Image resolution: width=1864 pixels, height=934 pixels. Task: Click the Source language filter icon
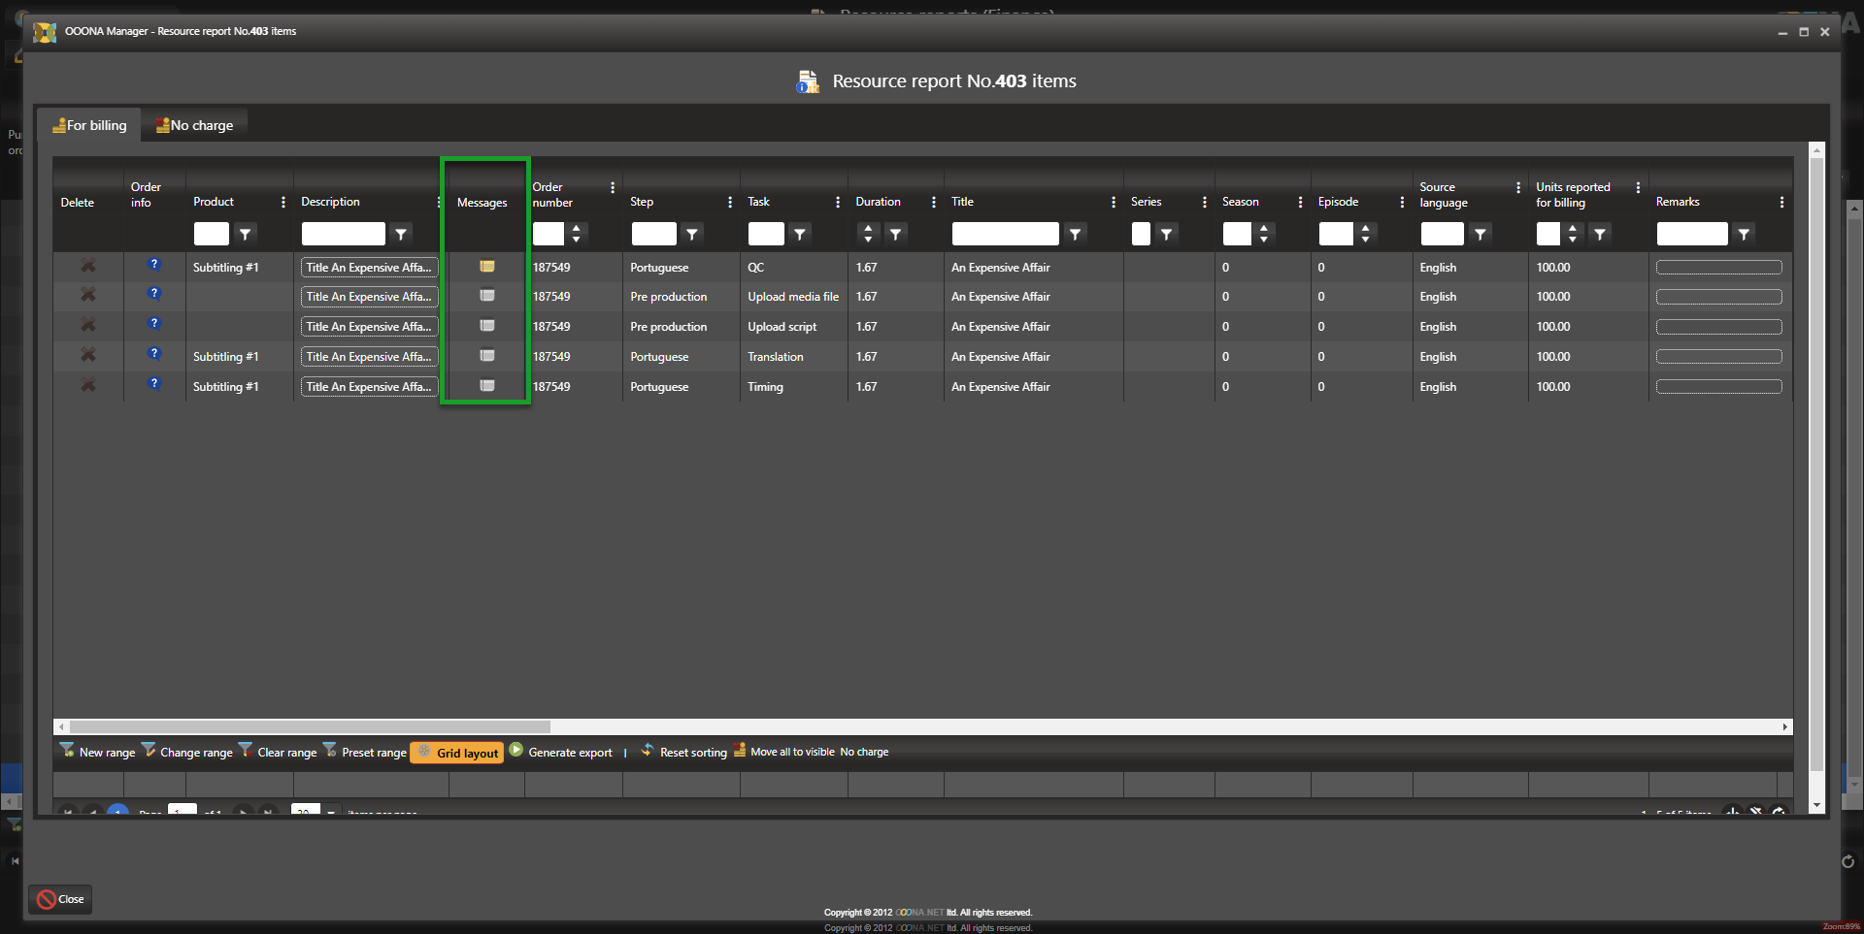(1480, 234)
